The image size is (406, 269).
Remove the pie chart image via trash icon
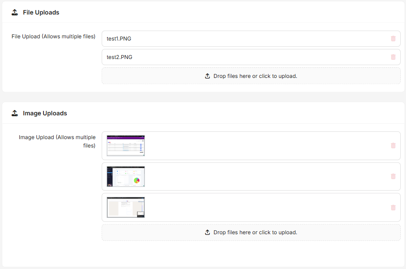(393, 177)
